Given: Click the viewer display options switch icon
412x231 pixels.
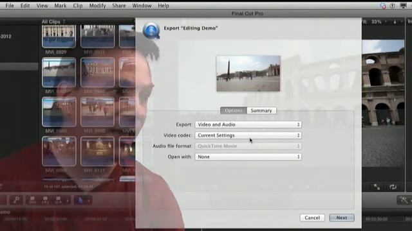Looking at the screenshot, I should 395,22.
